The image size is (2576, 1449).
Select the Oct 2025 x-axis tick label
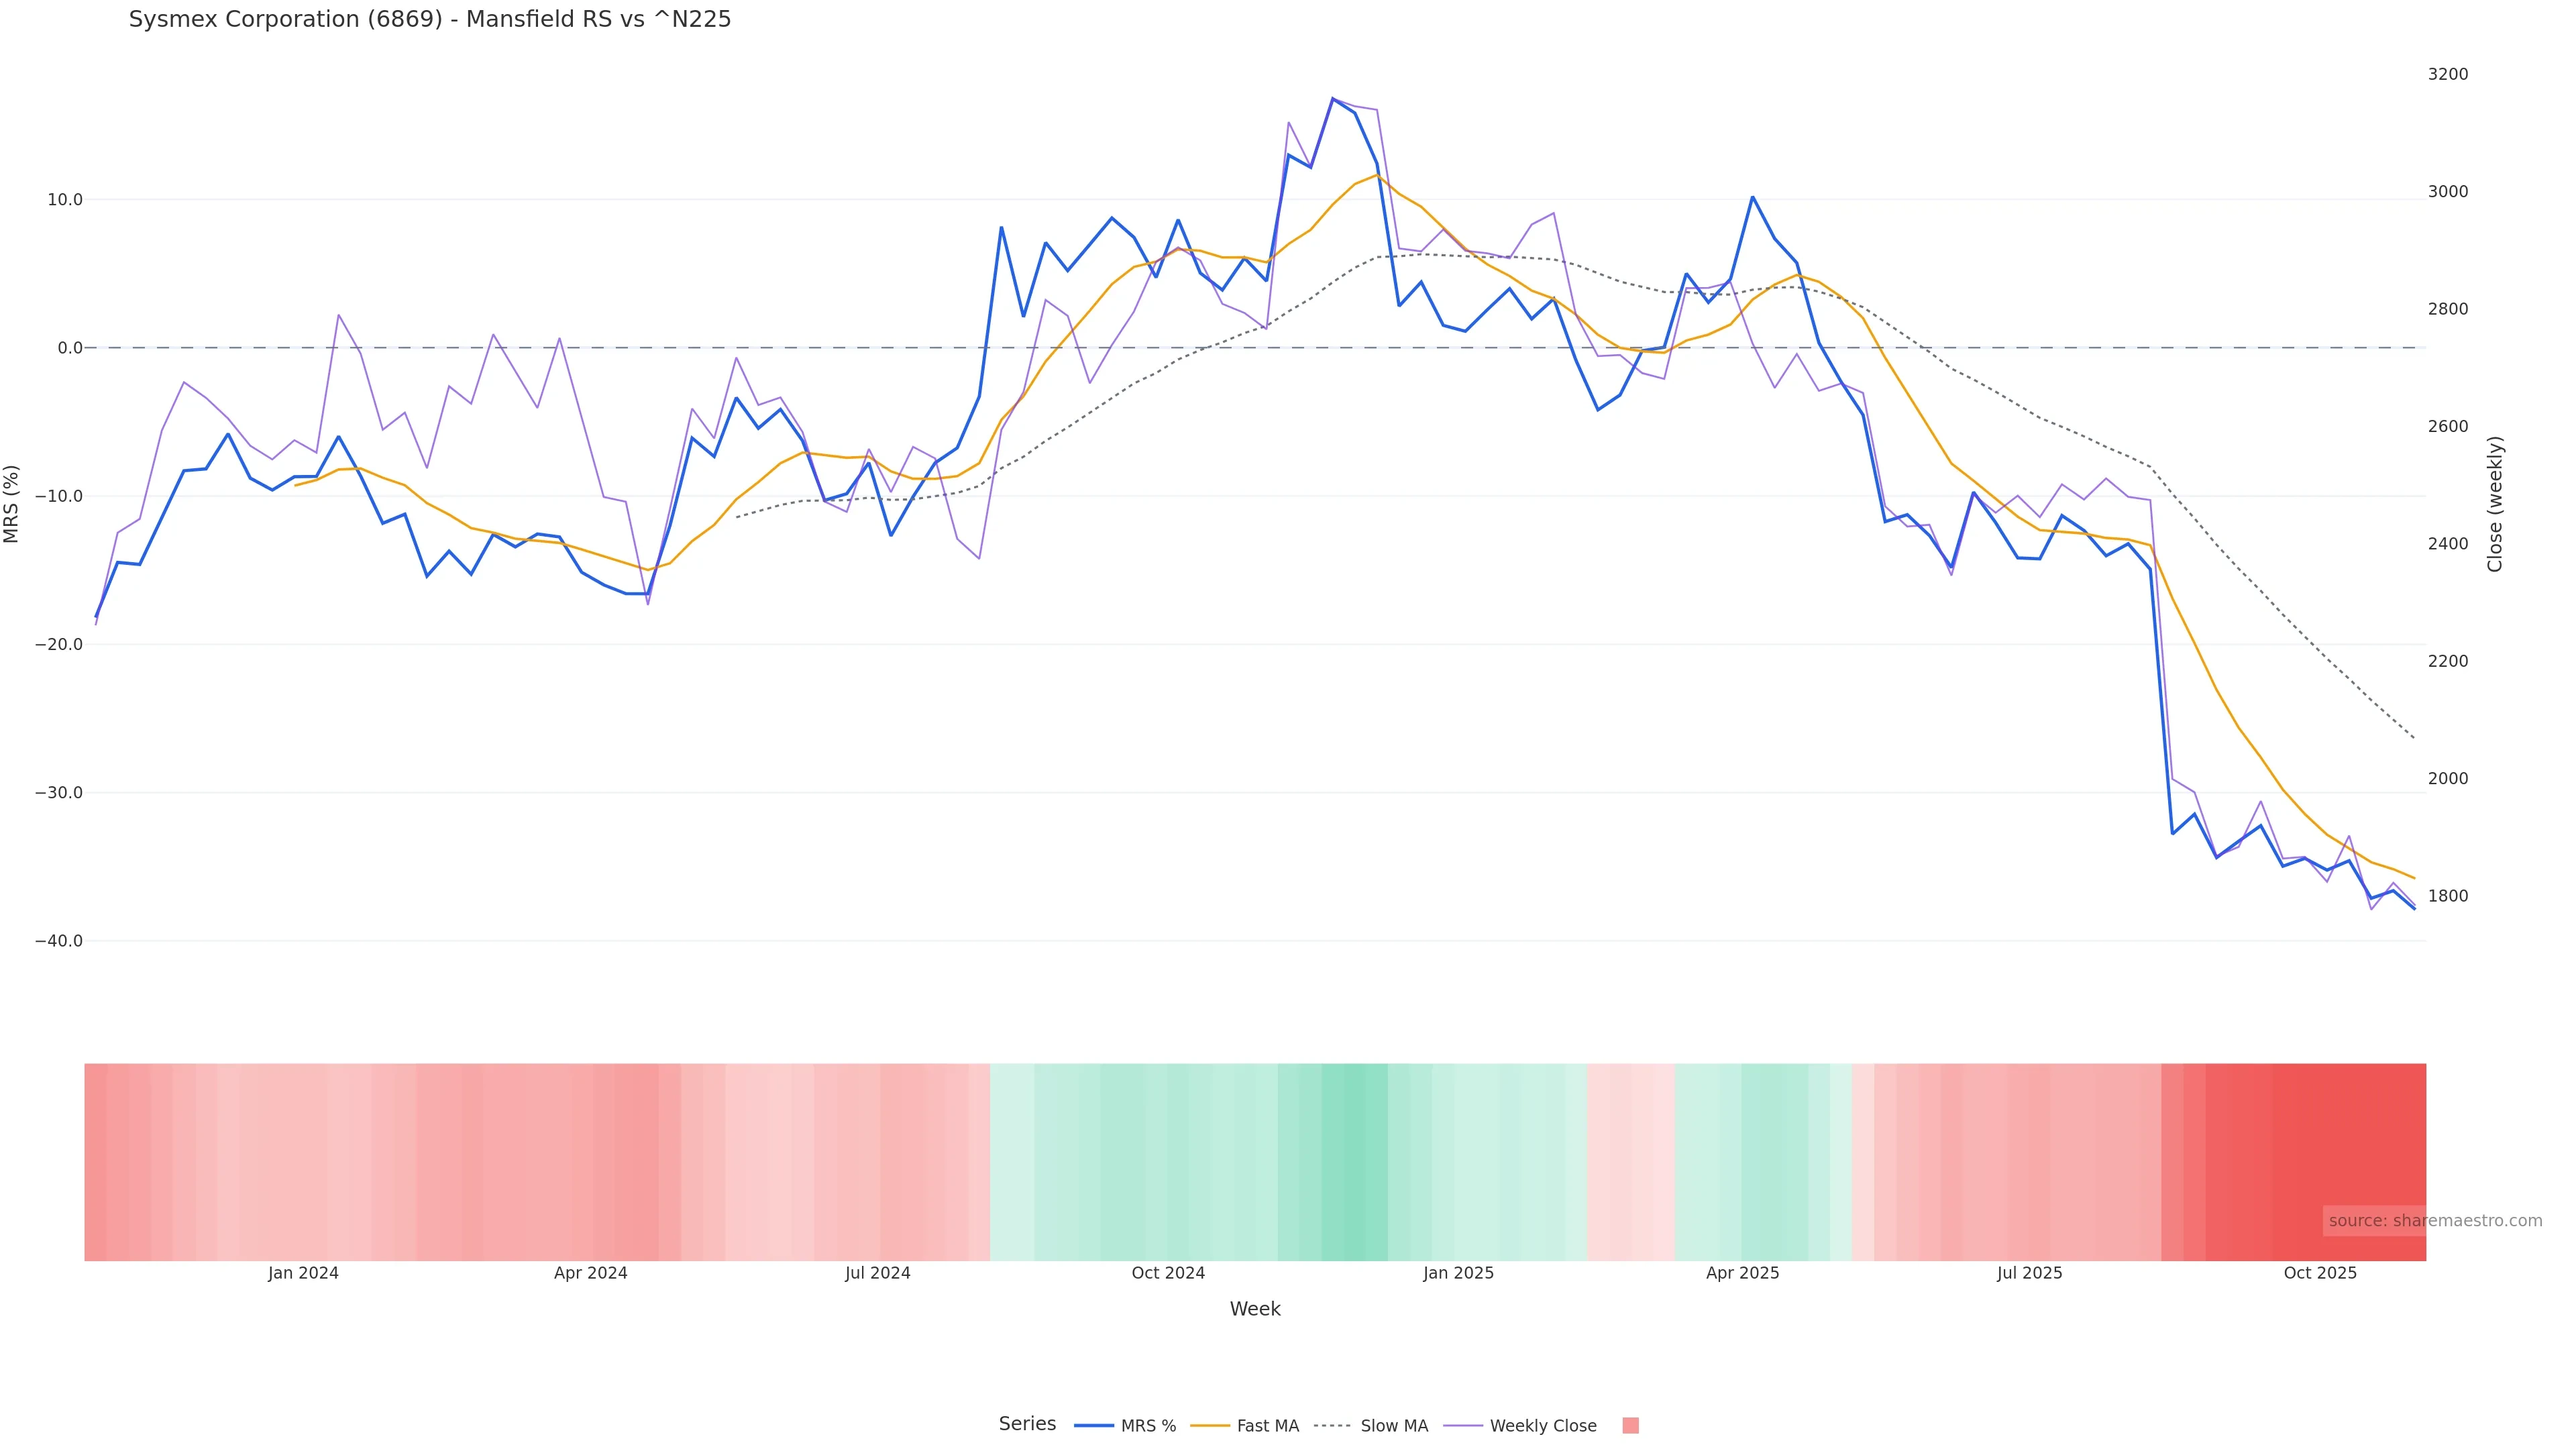[2320, 1274]
